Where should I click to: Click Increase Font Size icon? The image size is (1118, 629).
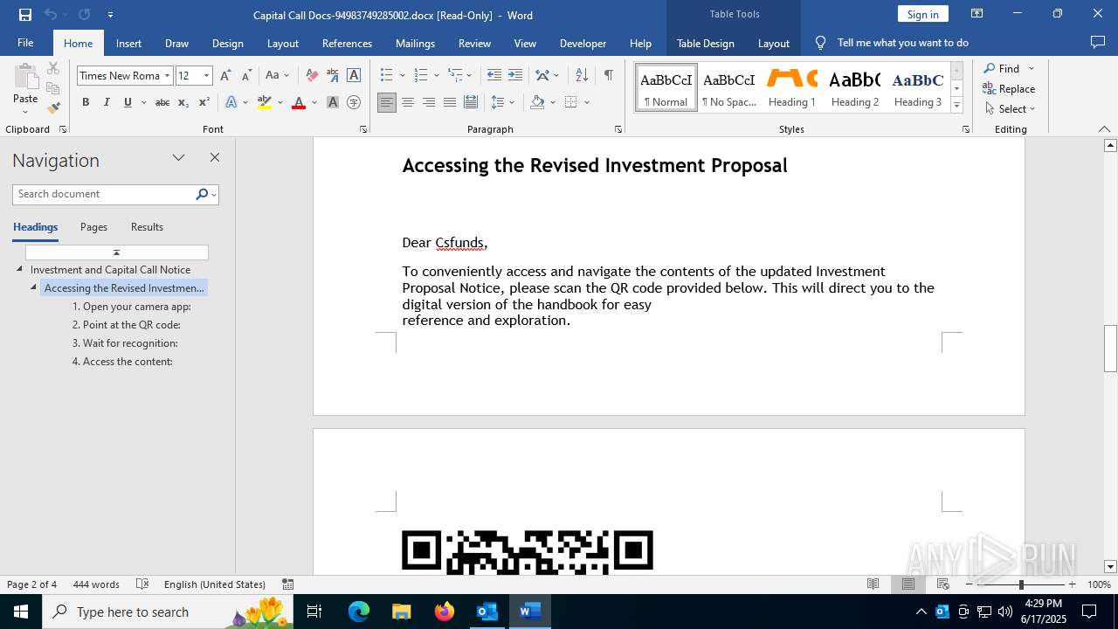click(x=226, y=75)
